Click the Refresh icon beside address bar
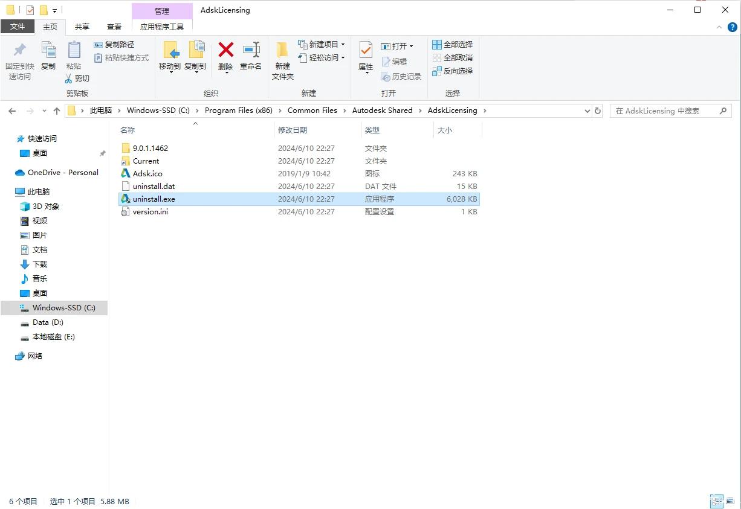Image resolution: width=741 pixels, height=509 pixels. coord(598,111)
